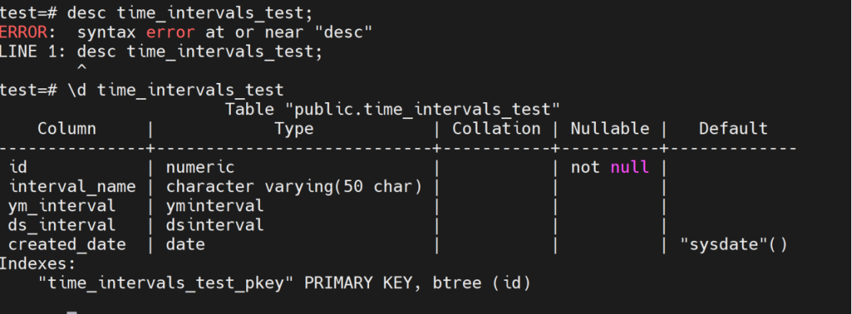This screenshot has height=314, width=852.
Task: Select the ym_interval column name
Action: [x=62, y=206]
